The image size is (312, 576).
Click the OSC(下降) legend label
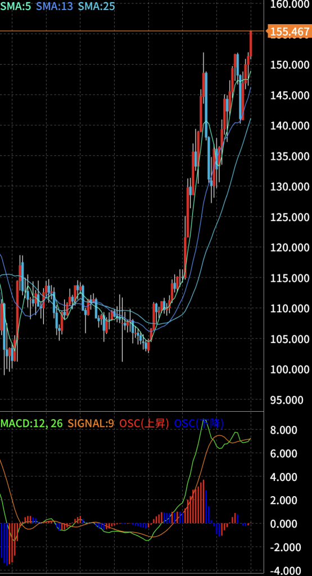click(x=198, y=424)
